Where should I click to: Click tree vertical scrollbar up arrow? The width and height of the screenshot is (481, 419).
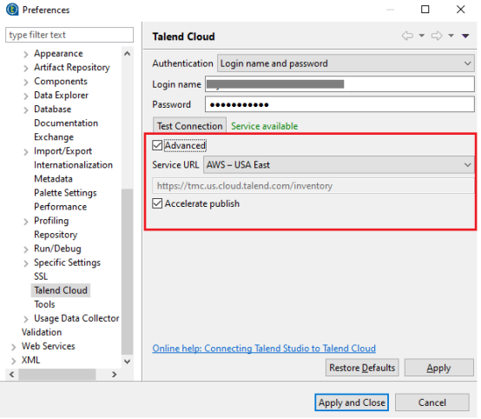(x=127, y=54)
